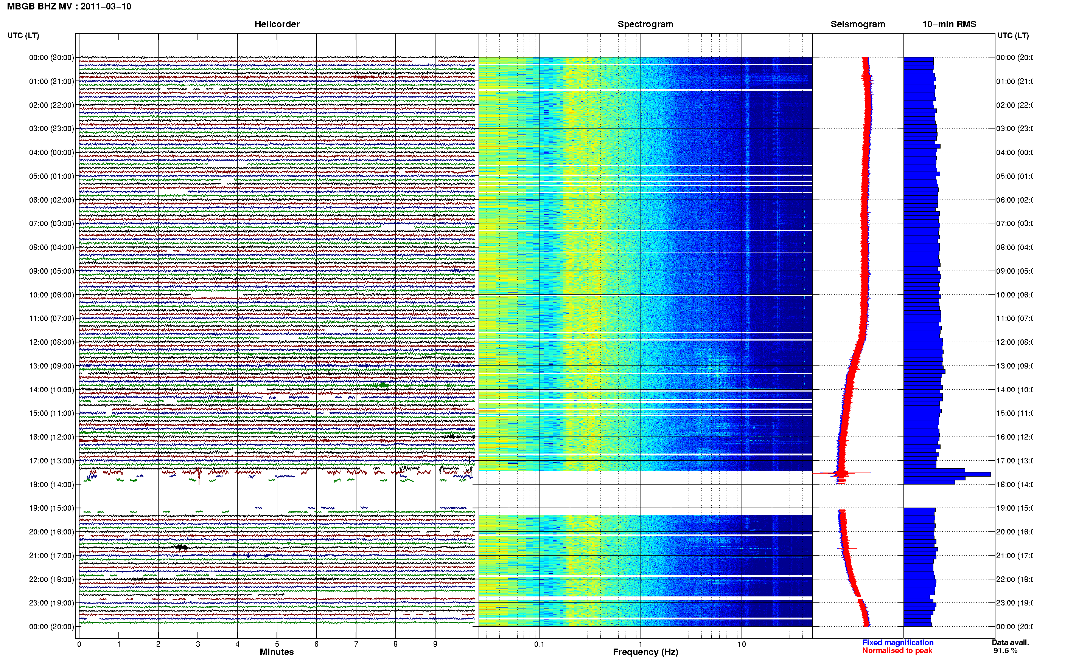
Task: Click the '10' tick on the frequency axis
Action: pos(742,644)
